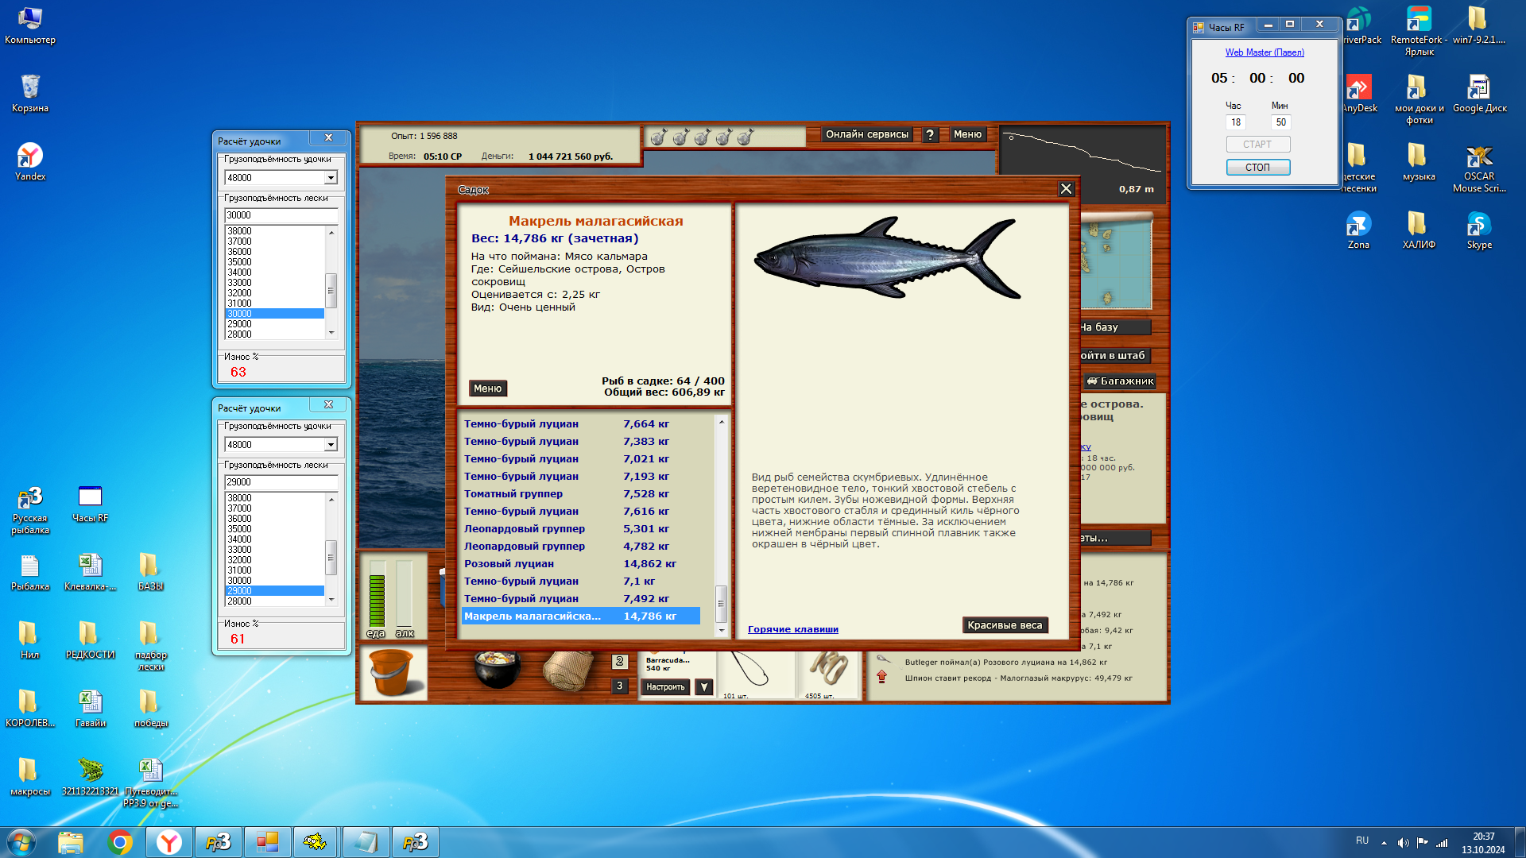The height and width of the screenshot is (858, 1526).
Task: Click the Yandex browser taskbar icon
Action: [169, 842]
